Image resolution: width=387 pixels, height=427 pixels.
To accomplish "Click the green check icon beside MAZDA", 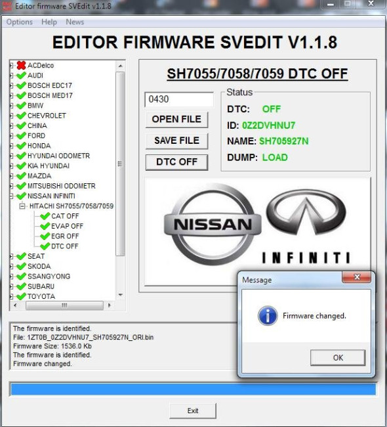I will (x=21, y=175).
